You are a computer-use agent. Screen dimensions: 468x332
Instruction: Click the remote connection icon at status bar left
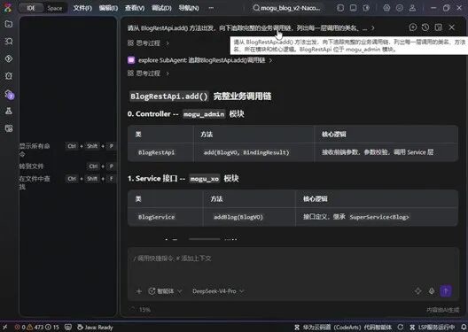click(4, 328)
